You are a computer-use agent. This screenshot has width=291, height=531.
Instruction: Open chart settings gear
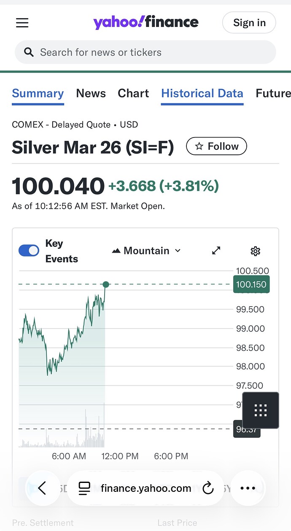tap(255, 251)
